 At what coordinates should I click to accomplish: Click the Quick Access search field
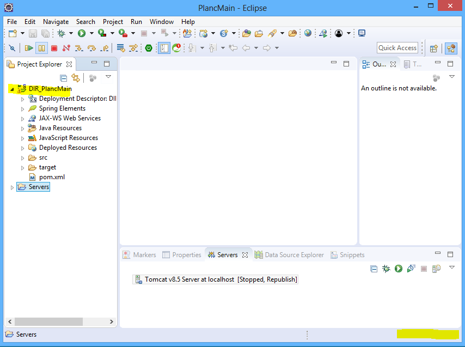[397, 48]
